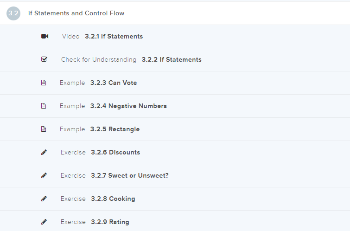
Task: Open video 3.2.1 If Statements
Action: coord(114,36)
